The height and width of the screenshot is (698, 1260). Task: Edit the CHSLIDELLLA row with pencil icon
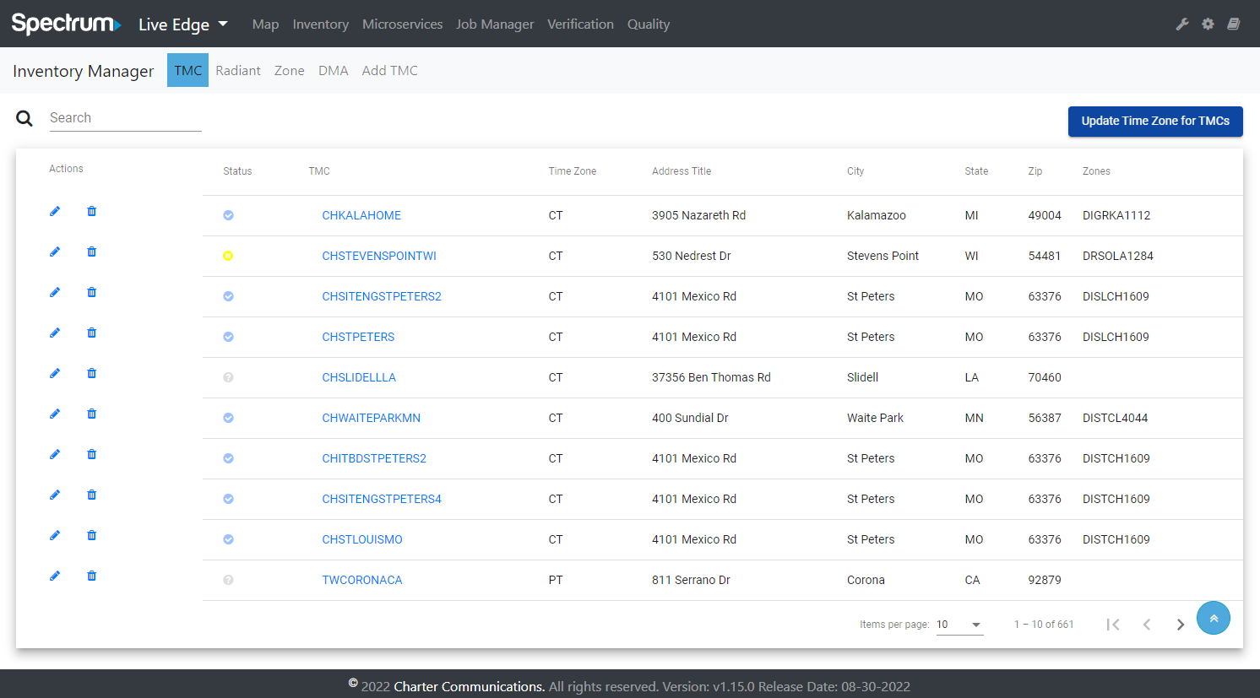click(55, 373)
